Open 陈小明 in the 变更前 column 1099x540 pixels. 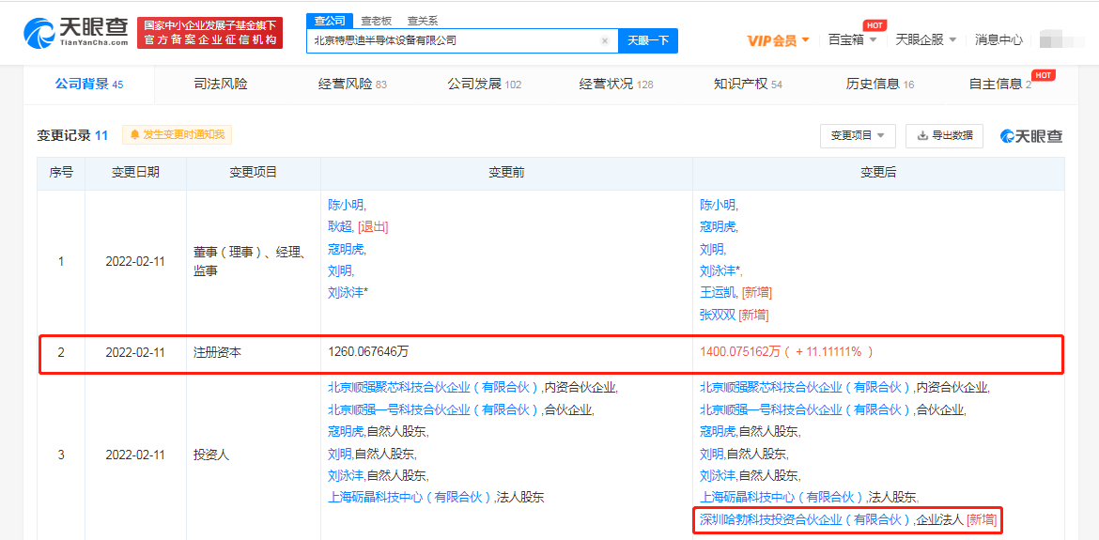(x=347, y=206)
